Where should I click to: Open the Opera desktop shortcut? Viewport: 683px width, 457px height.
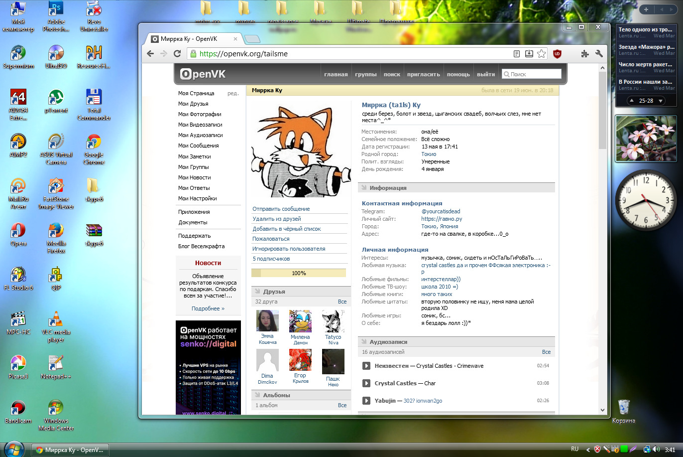pos(18,234)
